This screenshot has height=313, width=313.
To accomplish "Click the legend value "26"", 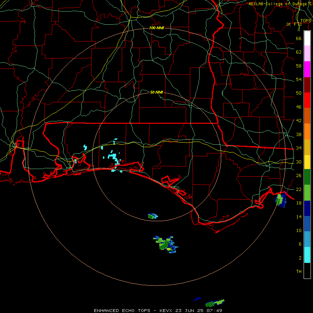I will coord(299,176).
